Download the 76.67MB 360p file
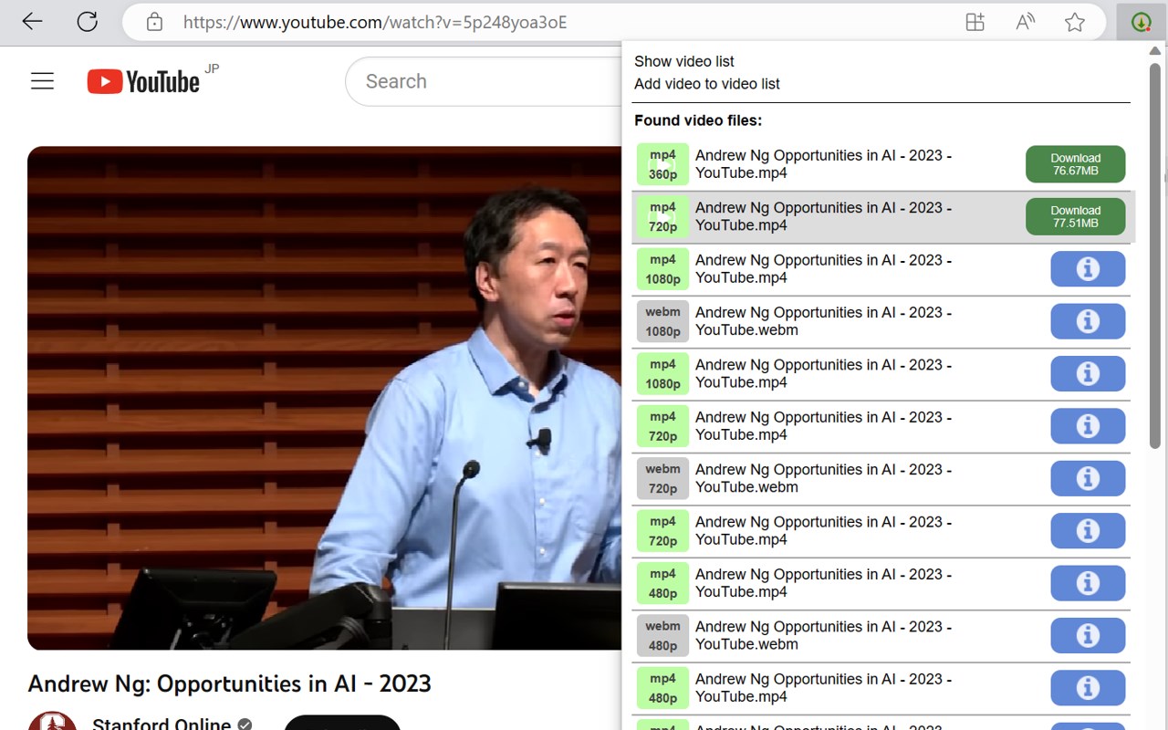 tap(1075, 164)
